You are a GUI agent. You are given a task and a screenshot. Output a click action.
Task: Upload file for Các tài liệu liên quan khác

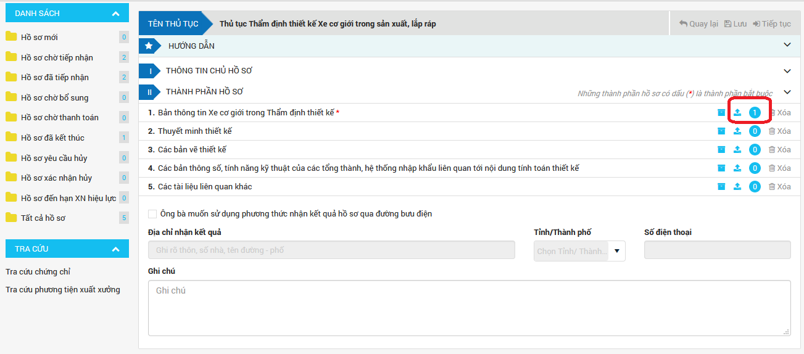point(737,187)
